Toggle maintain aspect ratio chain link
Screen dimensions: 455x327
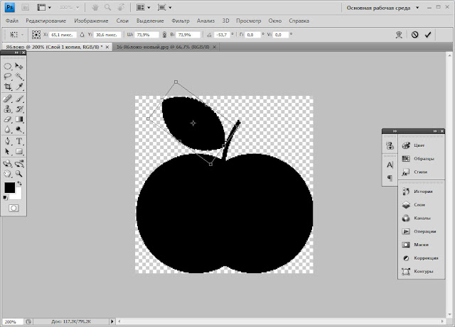click(164, 35)
